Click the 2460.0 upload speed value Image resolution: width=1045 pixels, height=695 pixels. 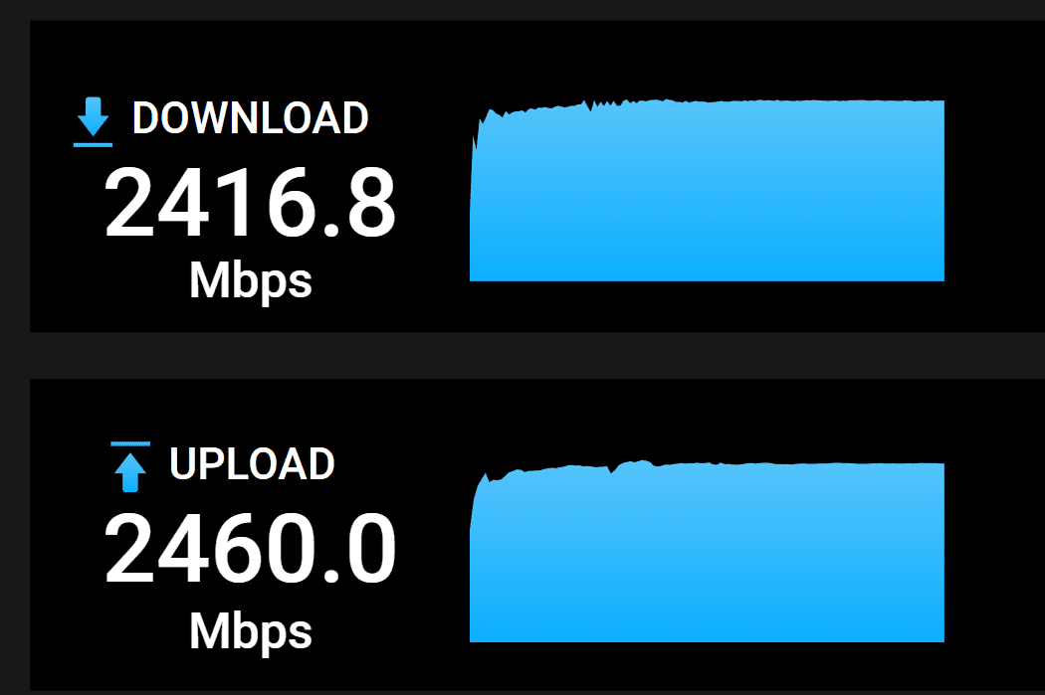click(x=250, y=549)
